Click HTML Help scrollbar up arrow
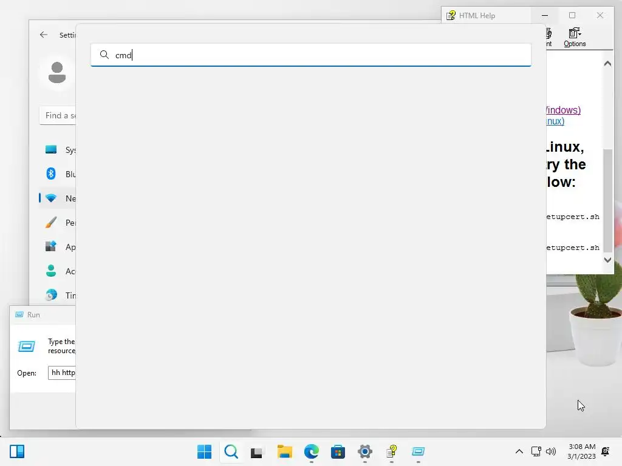 607,63
